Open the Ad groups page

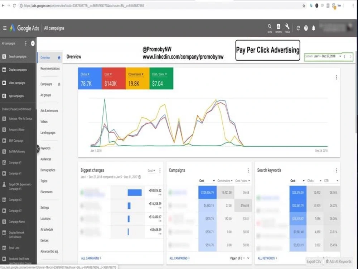pyautogui.click(x=46, y=95)
